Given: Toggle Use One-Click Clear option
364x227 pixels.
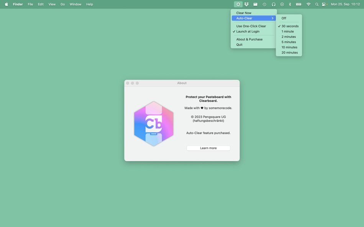Looking at the screenshot, I should pyautogui.click(x=254, y=26).
